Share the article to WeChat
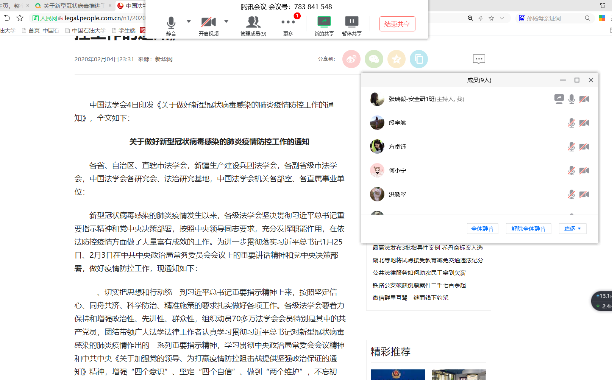612x380 pixels. [374, 59]
